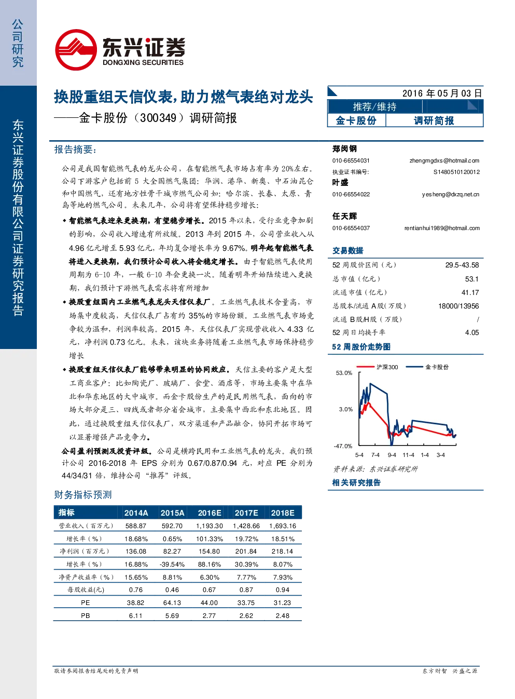Click the 交易数据 heading
This screenshot has width=515, height=699.
(347, 250)
